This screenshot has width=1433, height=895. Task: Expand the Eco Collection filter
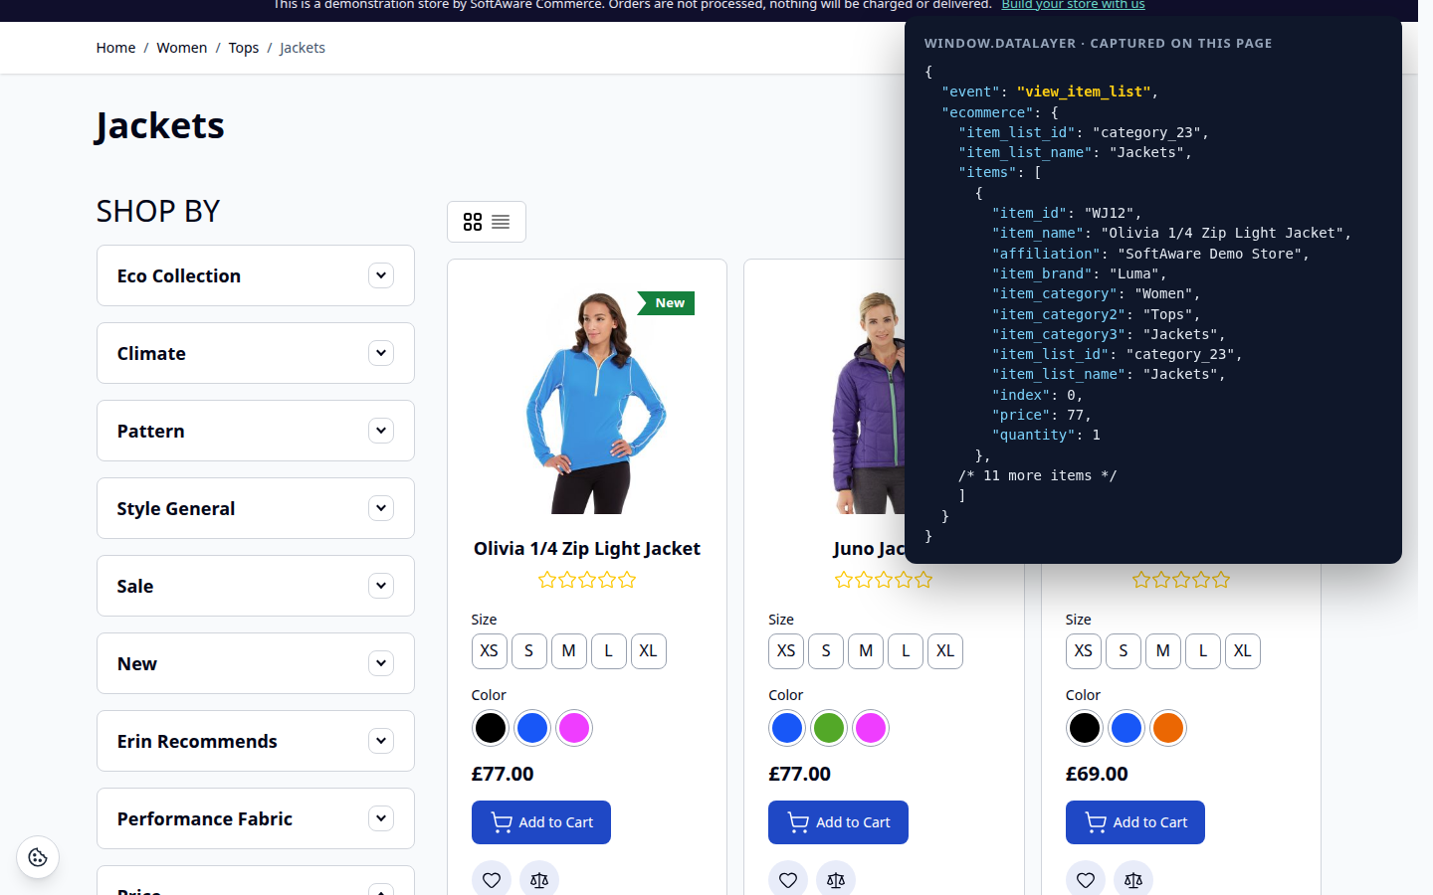pos(256,275)
